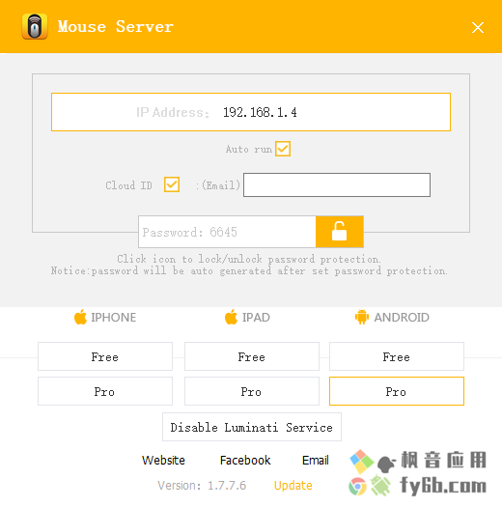Open the Facebook link
The width and height of the screenshot is (502, 507).
(245, 460)
